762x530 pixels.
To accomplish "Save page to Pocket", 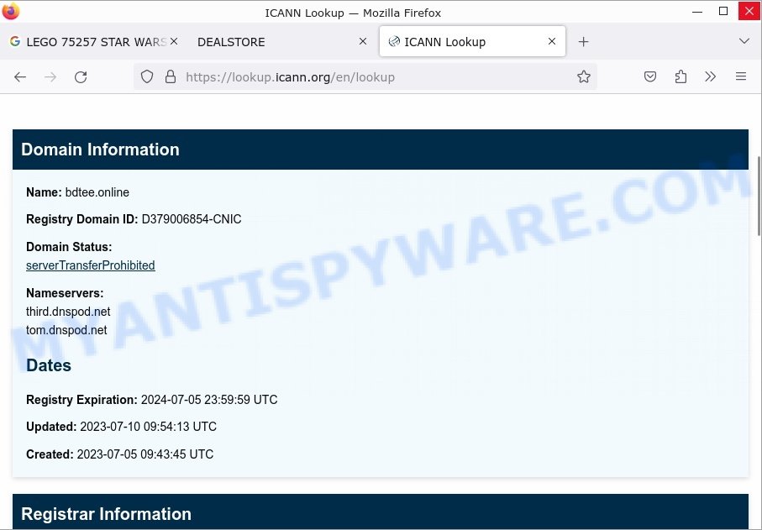I will (649, 76).
